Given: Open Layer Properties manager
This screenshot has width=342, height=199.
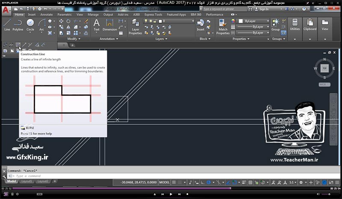Looking at the screenshot, I should tap(135, 26).
